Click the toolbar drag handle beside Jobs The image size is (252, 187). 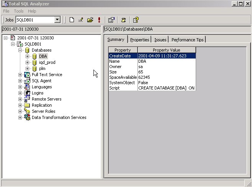click(x=3, y=20)
